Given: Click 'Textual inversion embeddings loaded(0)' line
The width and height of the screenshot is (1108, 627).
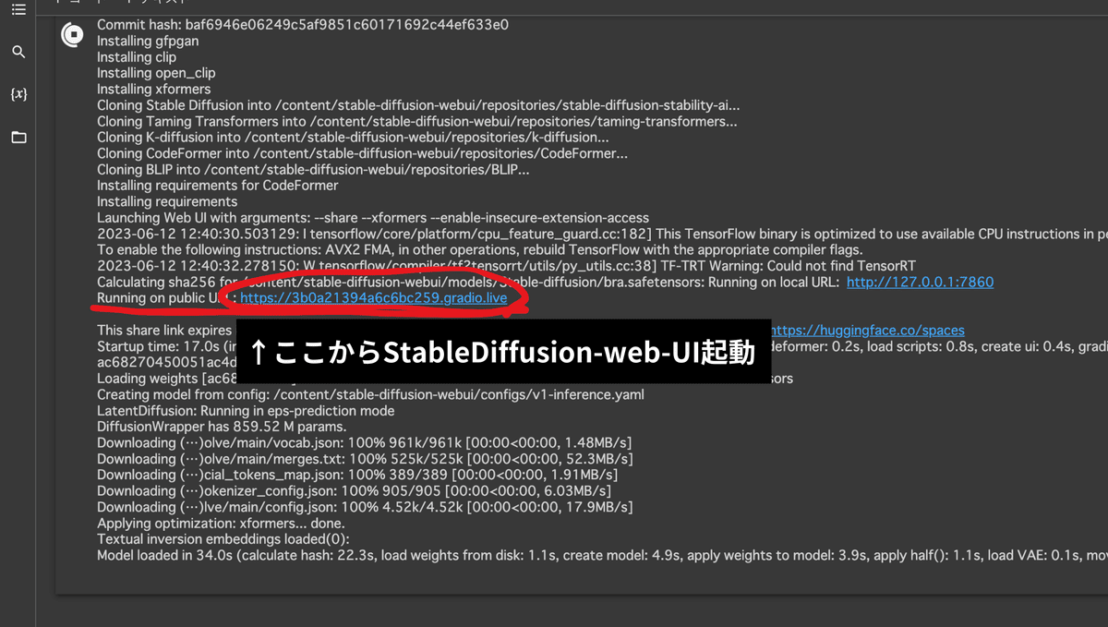Looking at the screenshot, I should pos(223,539).
